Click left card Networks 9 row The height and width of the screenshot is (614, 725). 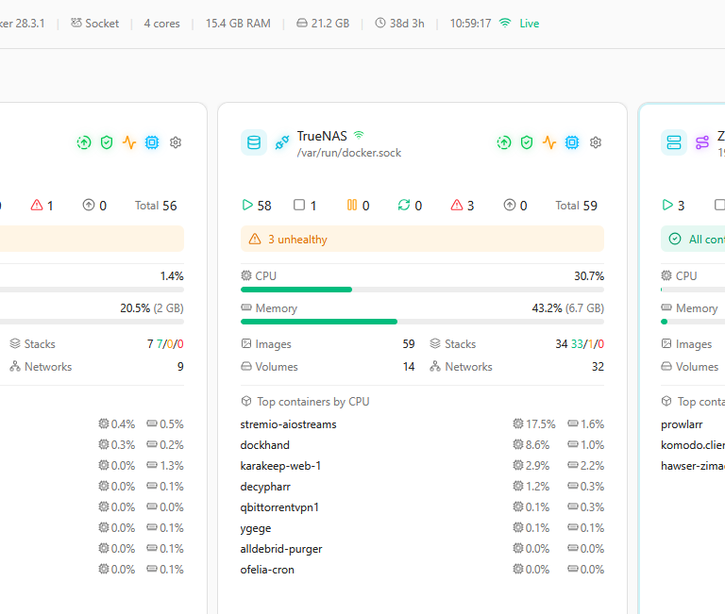pyautogui.click(x=96, y=366)
